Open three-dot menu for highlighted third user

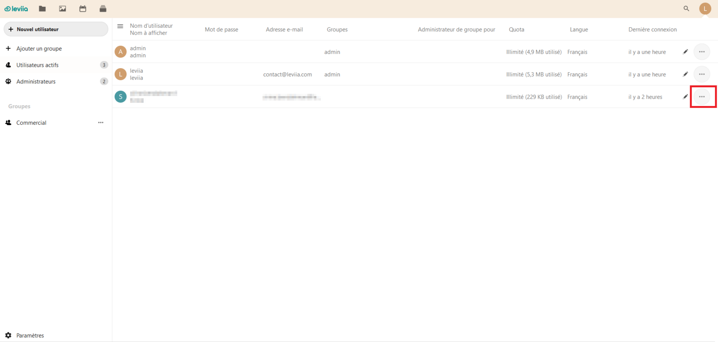click(702, 97)
